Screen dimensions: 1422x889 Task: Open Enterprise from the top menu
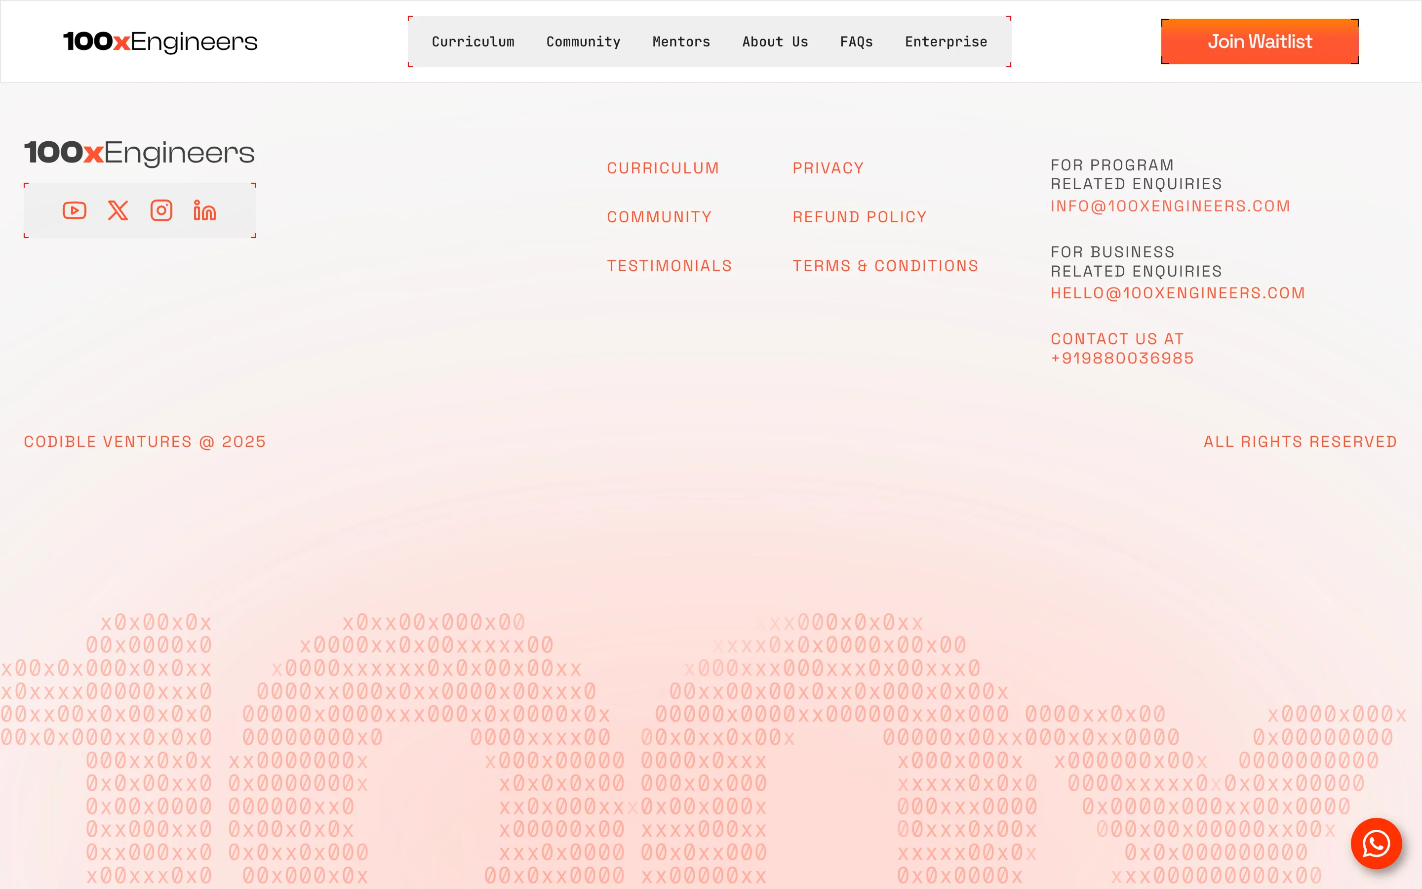tap(946, 42)
